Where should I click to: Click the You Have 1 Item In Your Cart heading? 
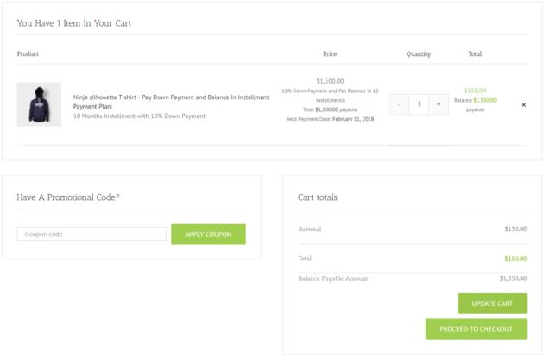[x=74, y=23]
